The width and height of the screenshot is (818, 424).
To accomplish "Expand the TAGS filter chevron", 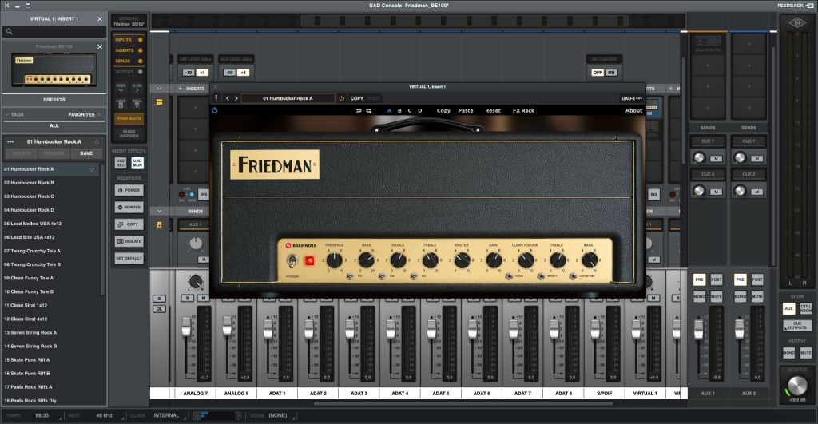I will (7, 114).
